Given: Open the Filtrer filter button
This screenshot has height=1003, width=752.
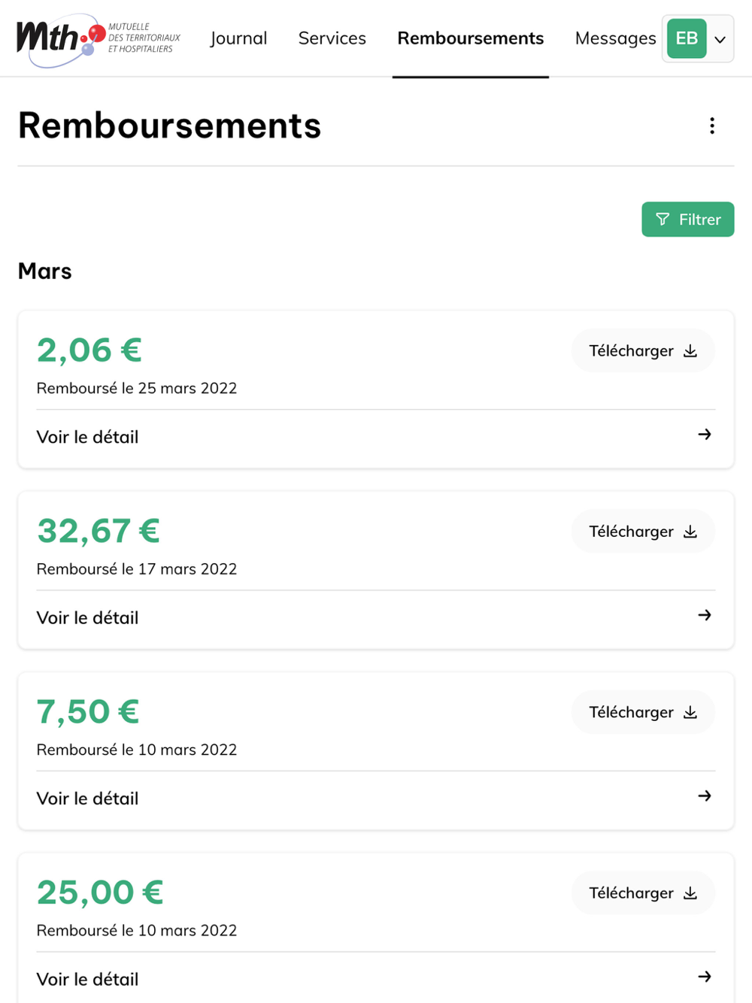Looking at the screenshot, I should click(x=687, y=220).
